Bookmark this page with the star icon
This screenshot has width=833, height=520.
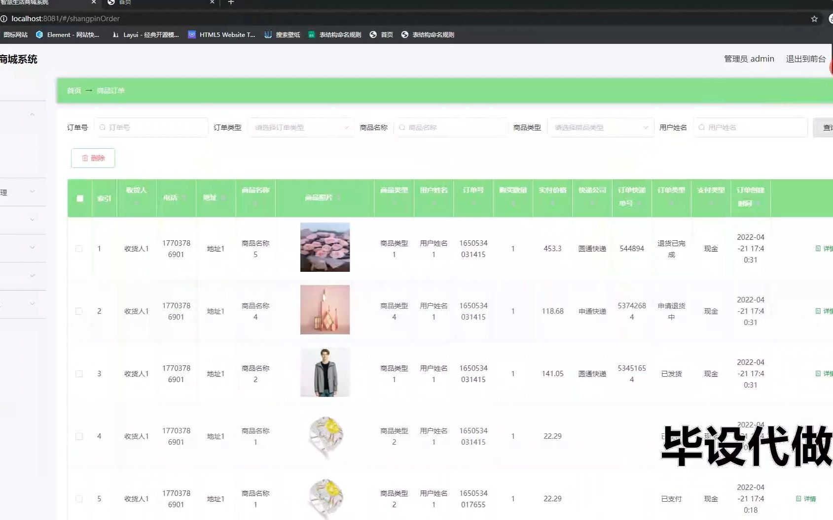814,19
